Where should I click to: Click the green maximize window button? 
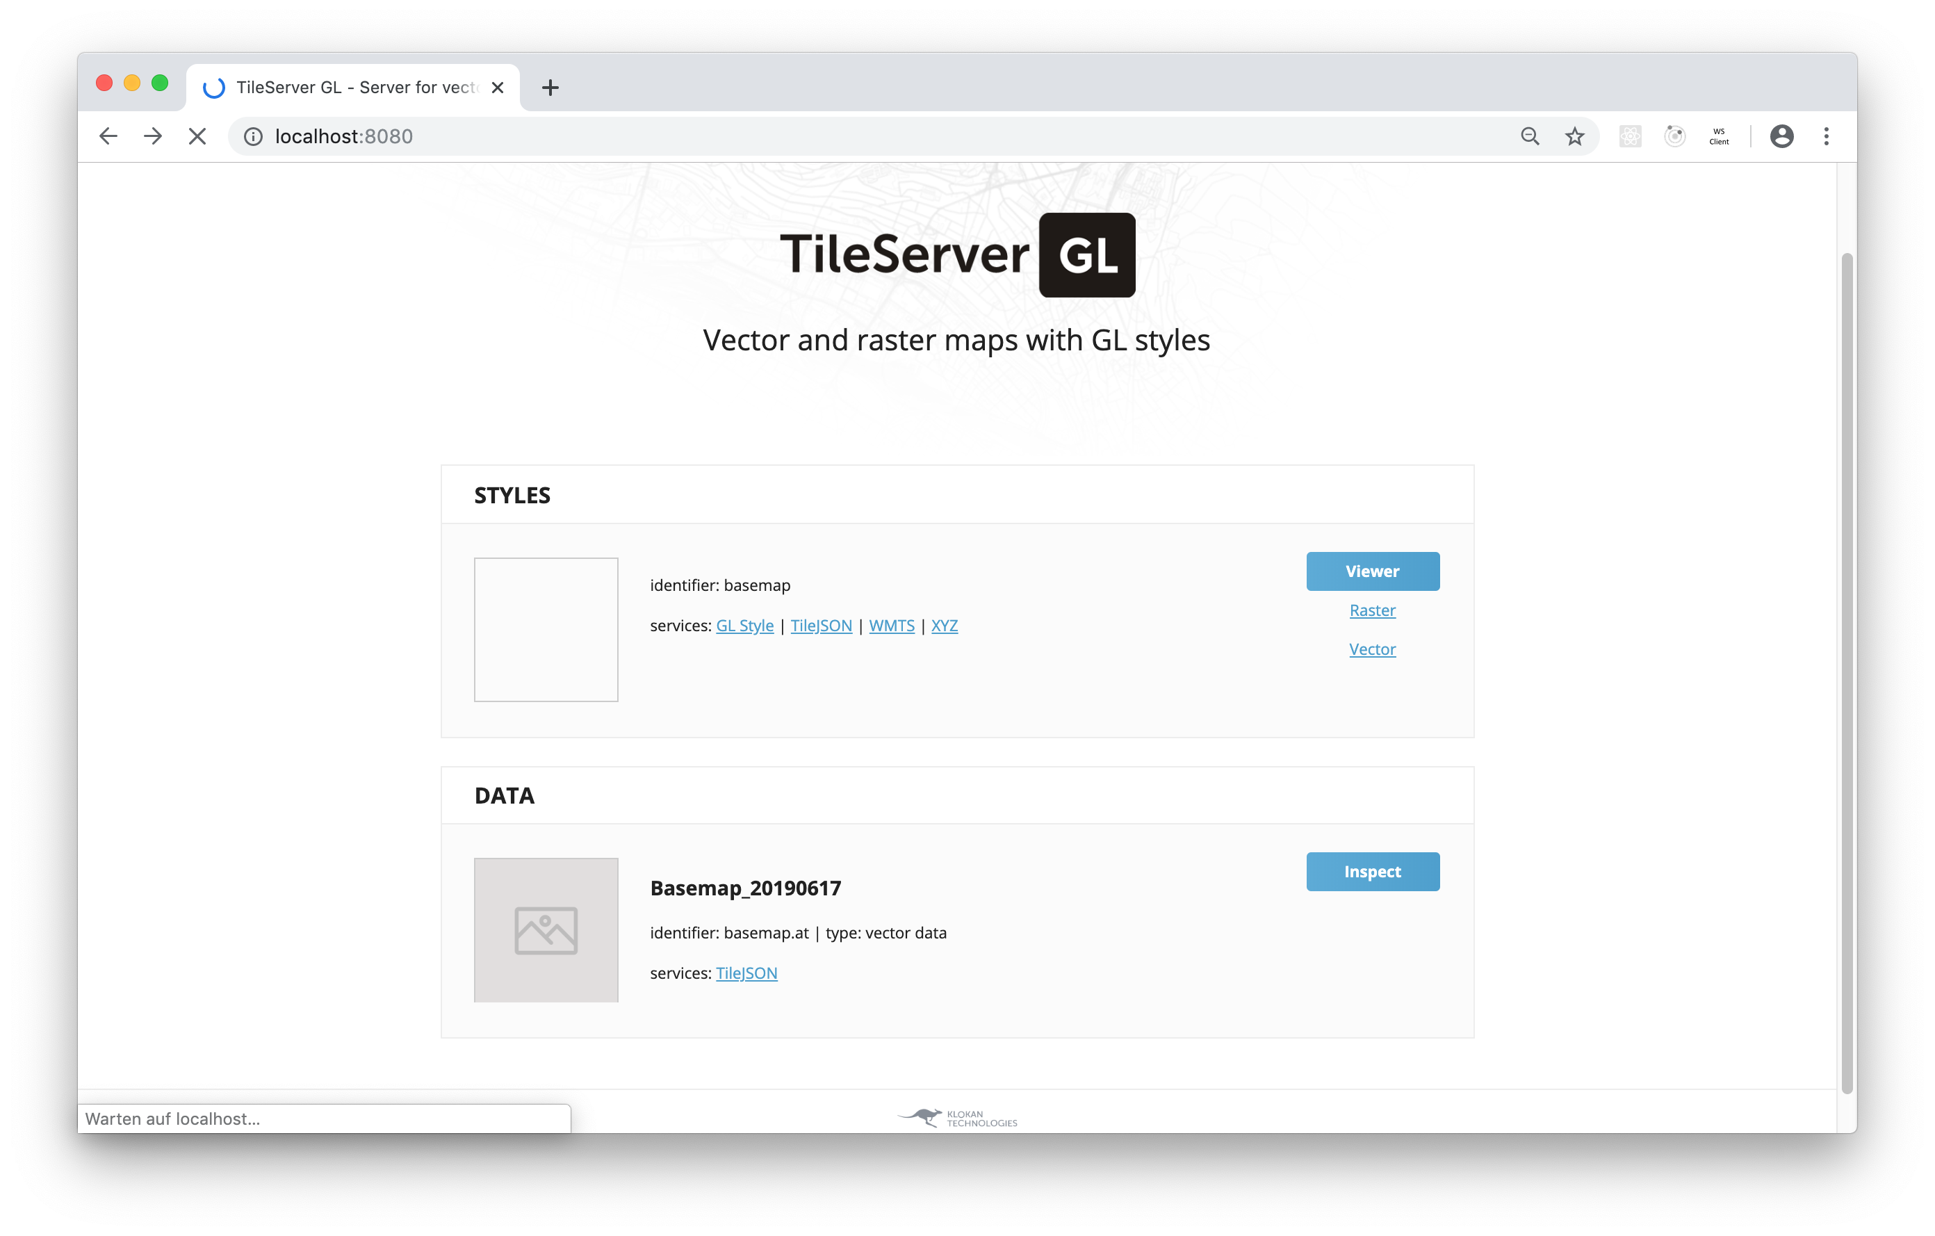coord(160,83)
